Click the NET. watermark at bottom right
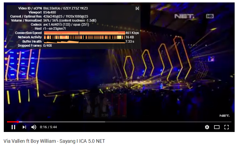Viewport: 236px width, 146px height. point(224,116)
